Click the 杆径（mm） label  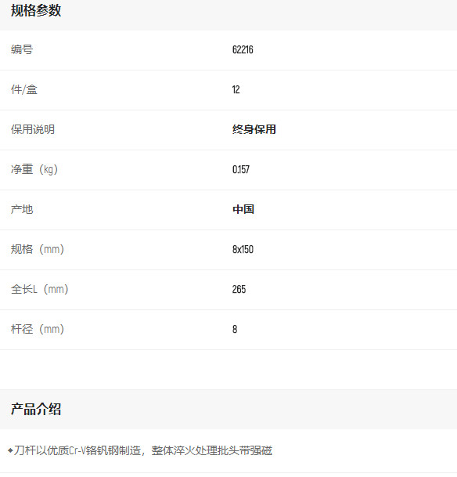(38, 329)
